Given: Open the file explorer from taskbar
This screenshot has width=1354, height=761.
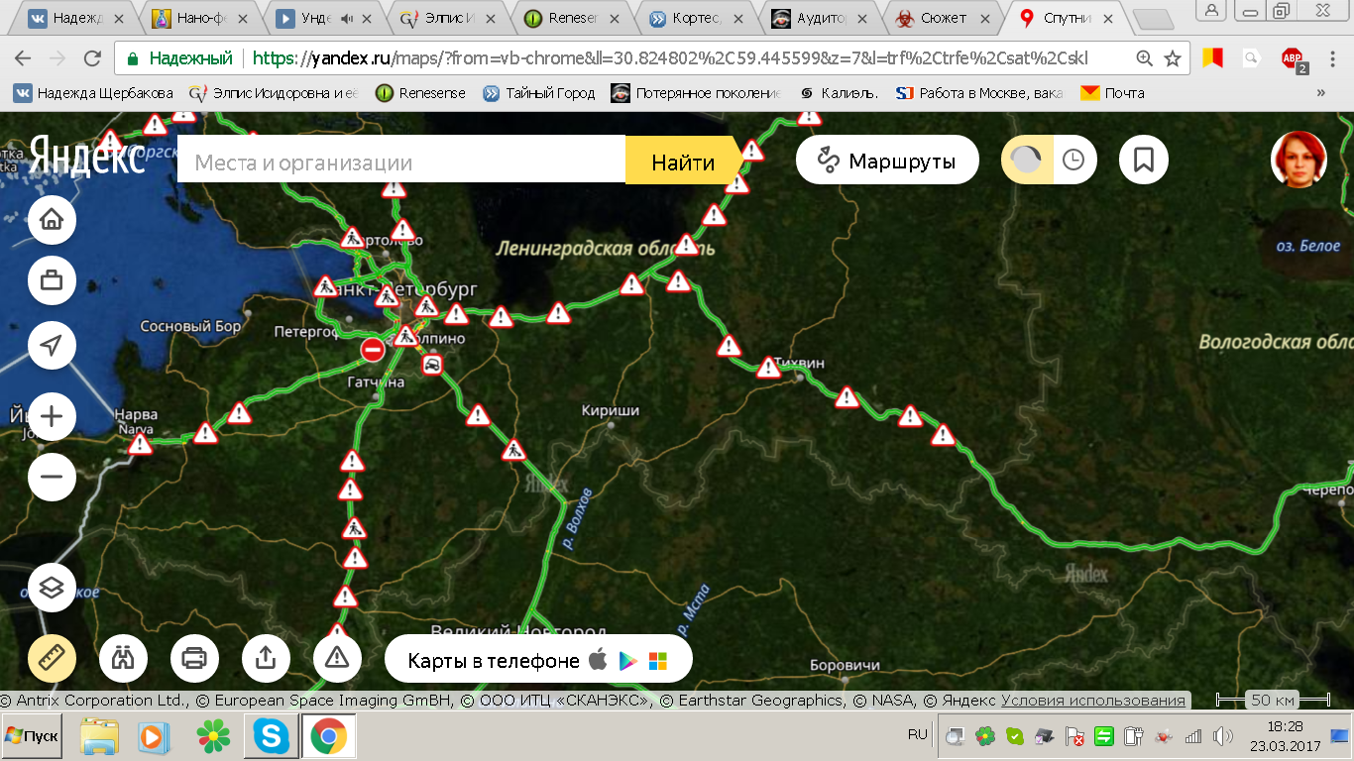Looking at the screenshot, I should point(99,736).
